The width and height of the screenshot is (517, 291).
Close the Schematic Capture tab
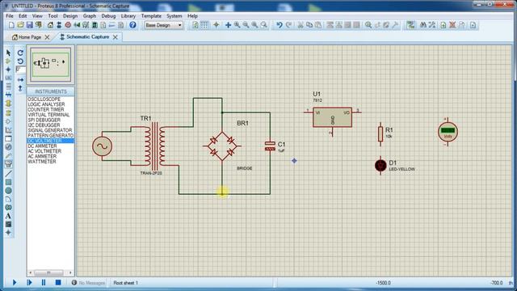[x=115, y=37]
